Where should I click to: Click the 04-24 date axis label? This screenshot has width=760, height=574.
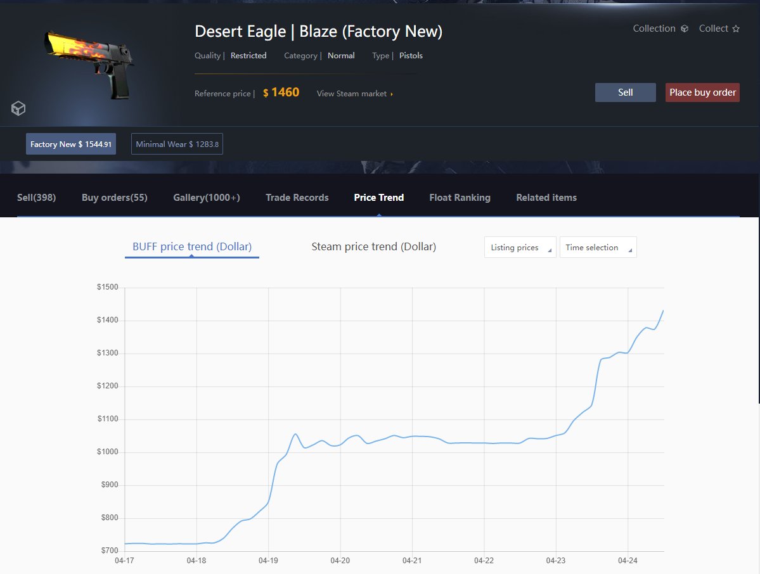[628, 561]
